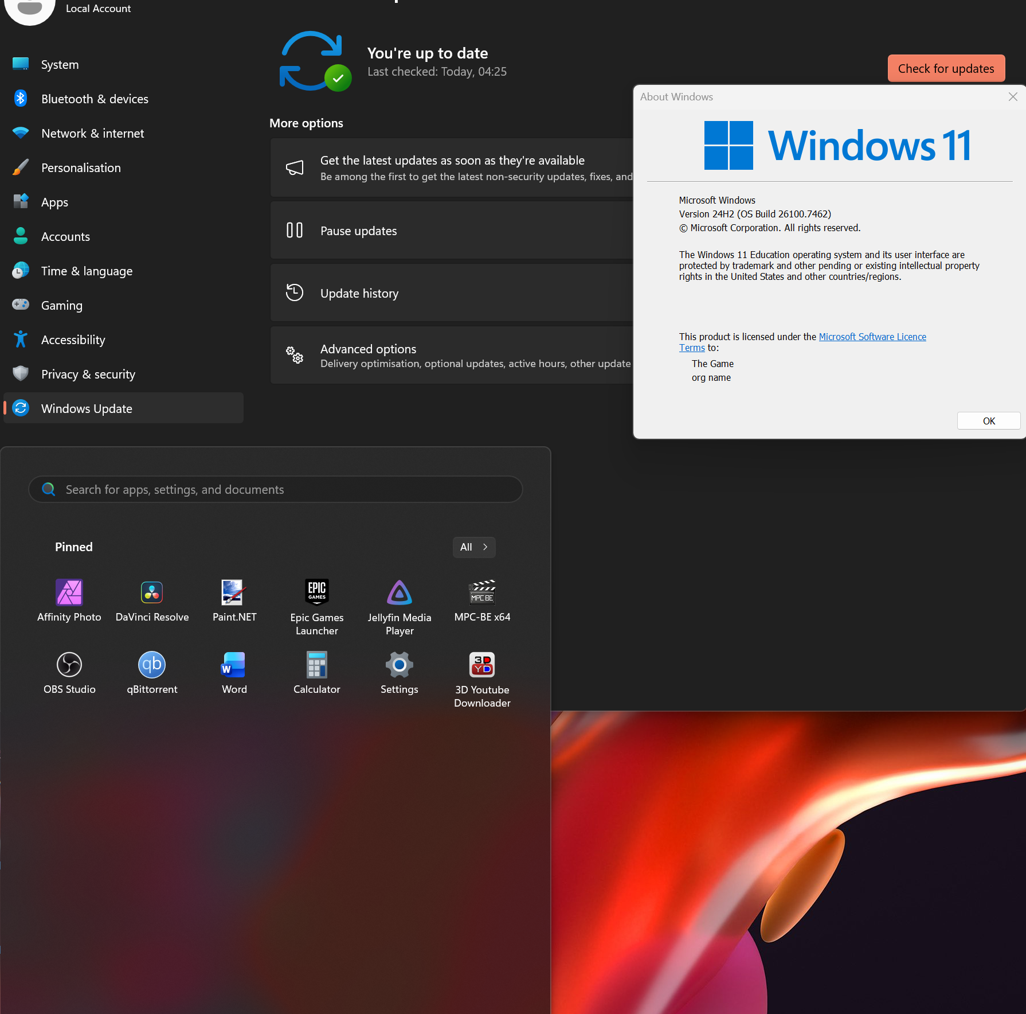The image size is (1026, 1014).
Task: Launch qBittorrent
Action: 152,673
